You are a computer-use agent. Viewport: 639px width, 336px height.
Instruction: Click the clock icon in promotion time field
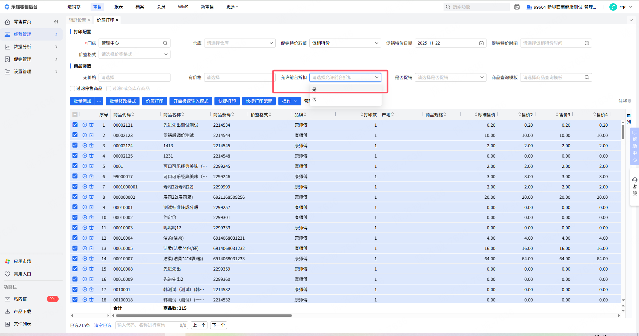tap(587, 43)
